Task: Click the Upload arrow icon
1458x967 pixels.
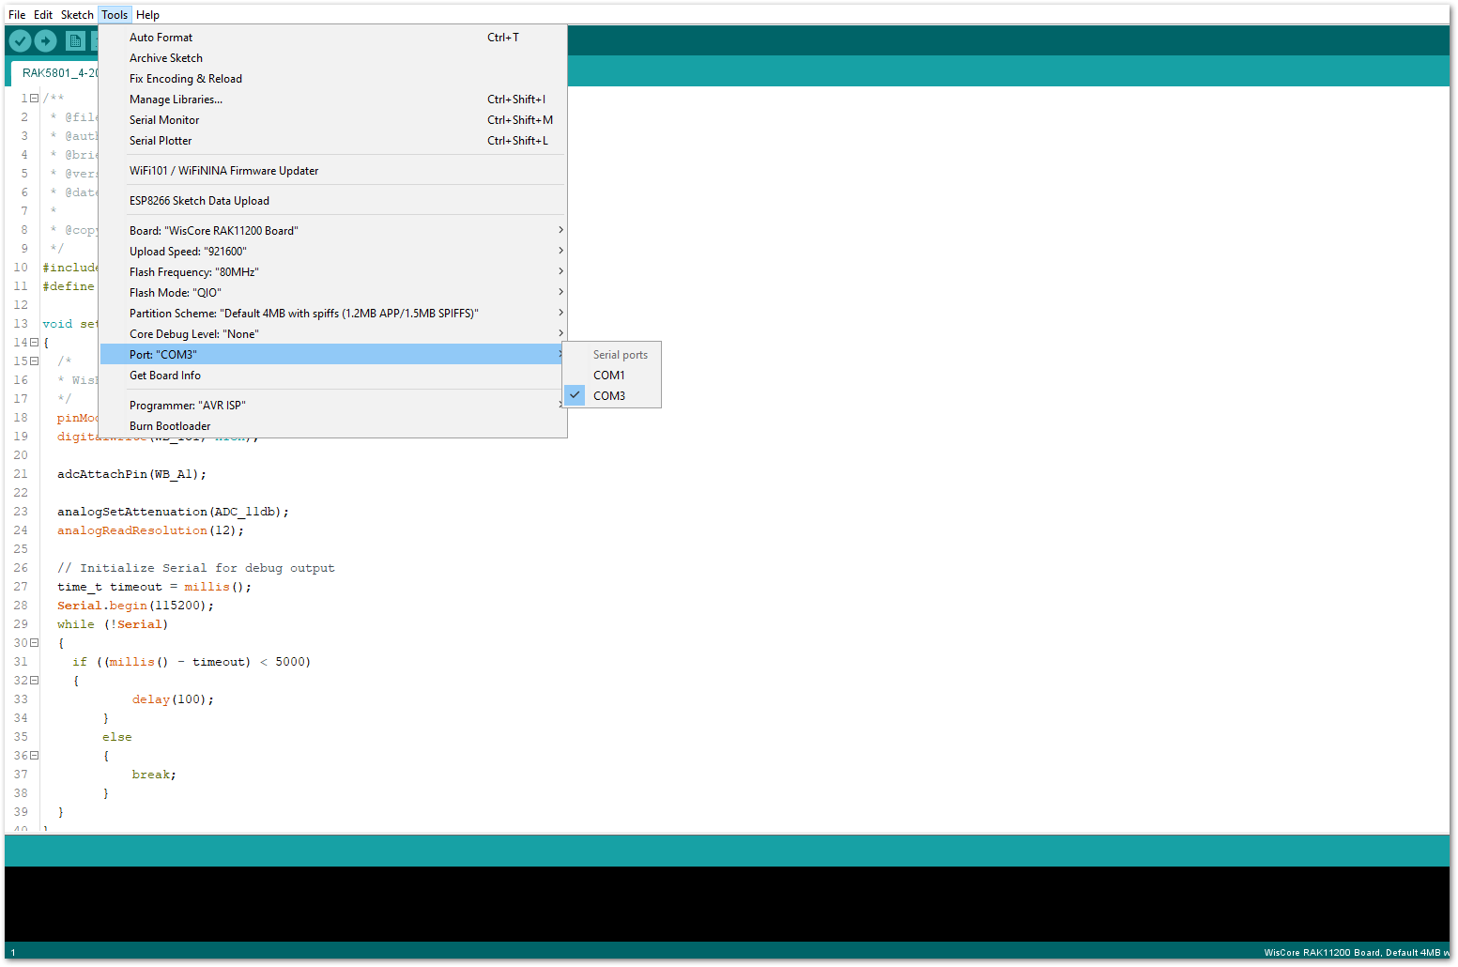Action: click(x=46, y=41)
